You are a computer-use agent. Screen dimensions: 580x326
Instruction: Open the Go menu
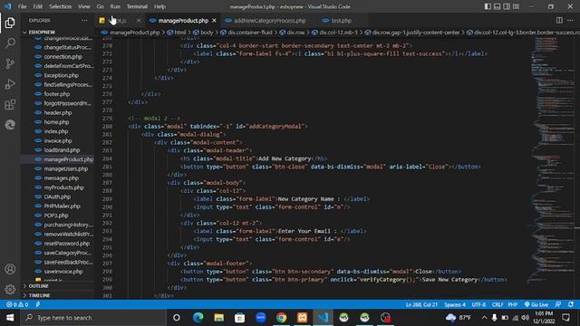click(x=101, y=6)
